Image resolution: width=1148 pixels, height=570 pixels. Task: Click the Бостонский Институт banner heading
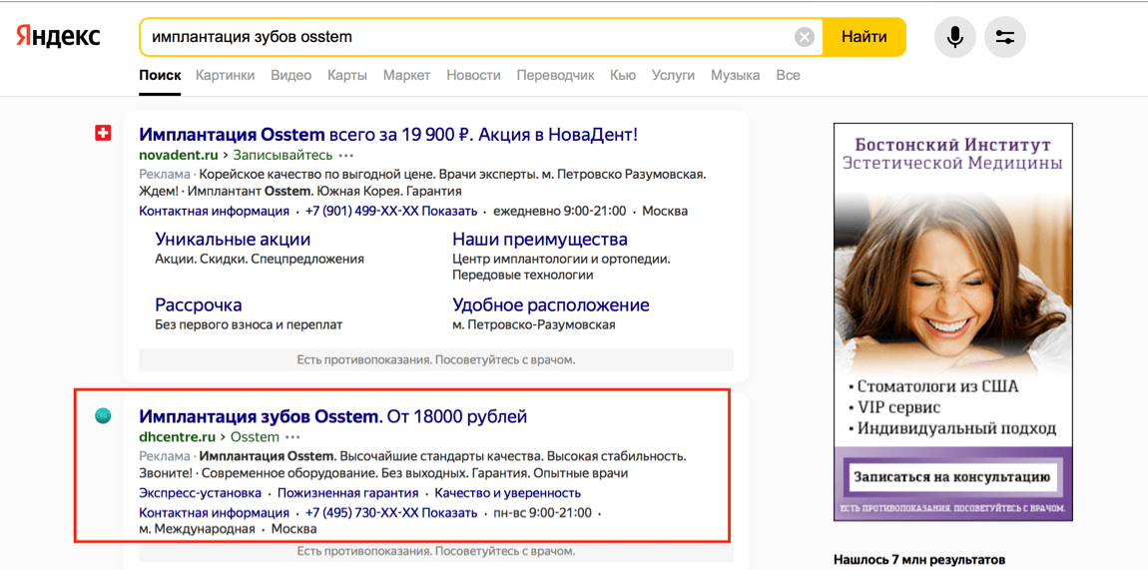click(x=952, y=153)
